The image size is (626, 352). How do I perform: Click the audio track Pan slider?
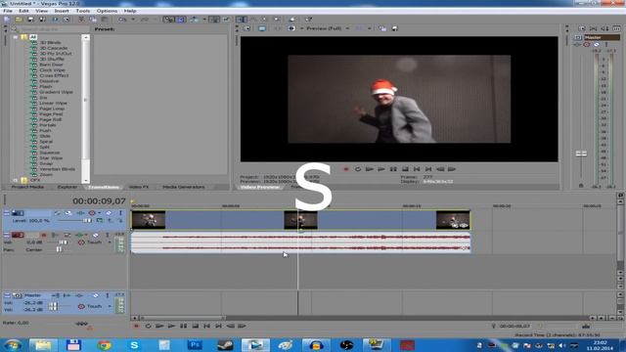coord(59,249)
